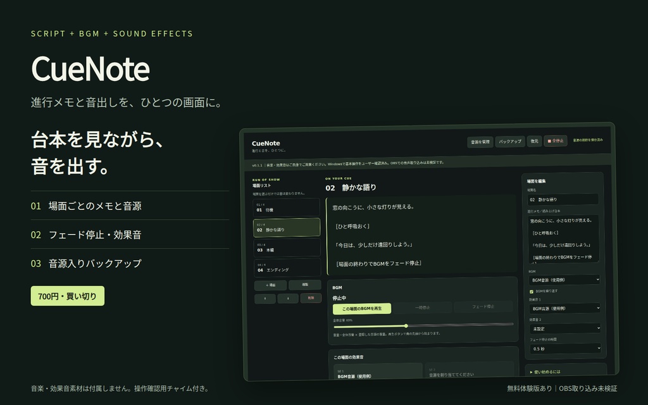Click feature 03 音源入りバックアップ
The height and width of the screenshot is (405, 648).
click(x=86, y=263)
